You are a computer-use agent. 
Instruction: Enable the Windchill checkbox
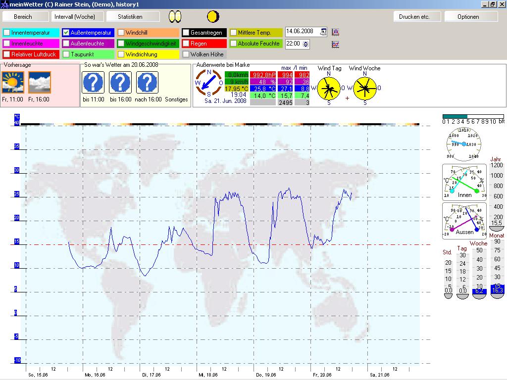pos(121,33)
